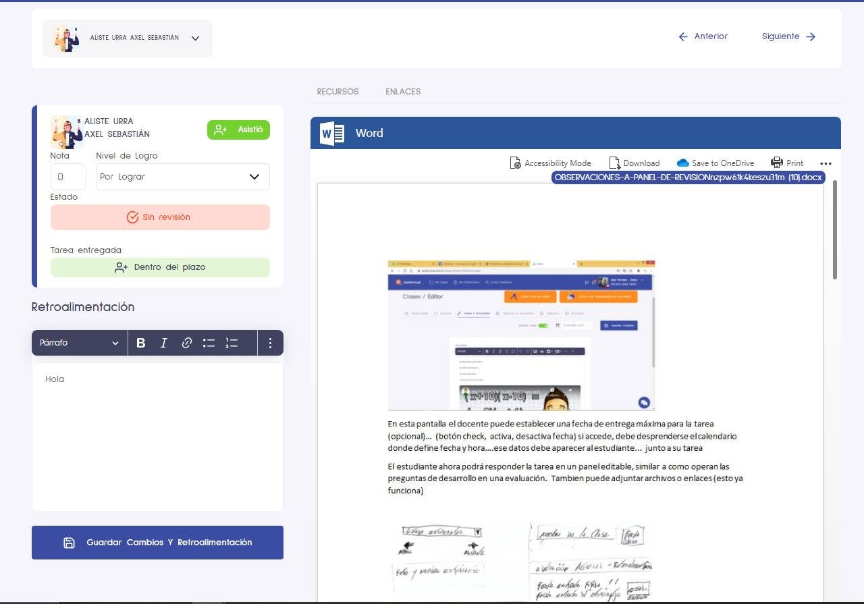
Task: Apply numbered list in feedback editor
Action: pyautogui.click(x=232, y=343)
